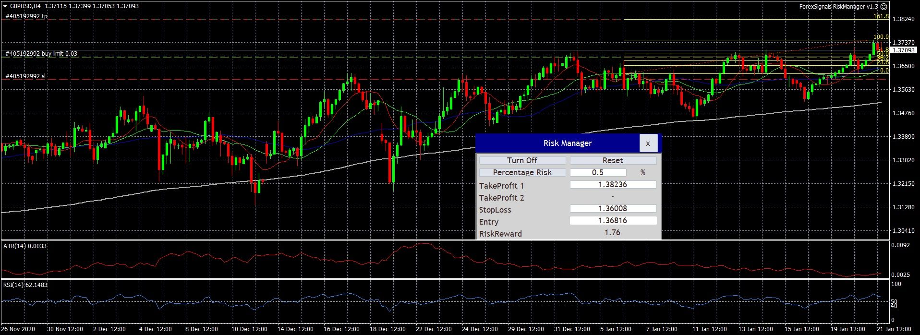
Task: Click the StopLoss field showing 1.36008
Action: pyautogui.click(x=613, y=208)
